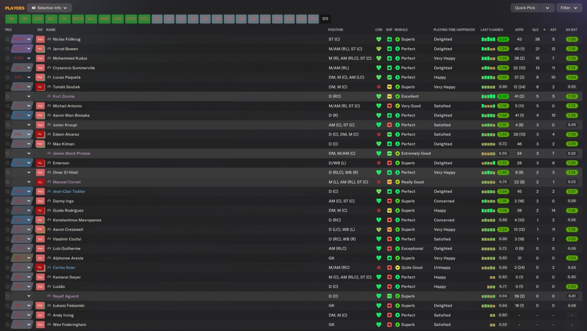
Task: Open the Selection Info dropdown
Action: click(x=50, y=8)
